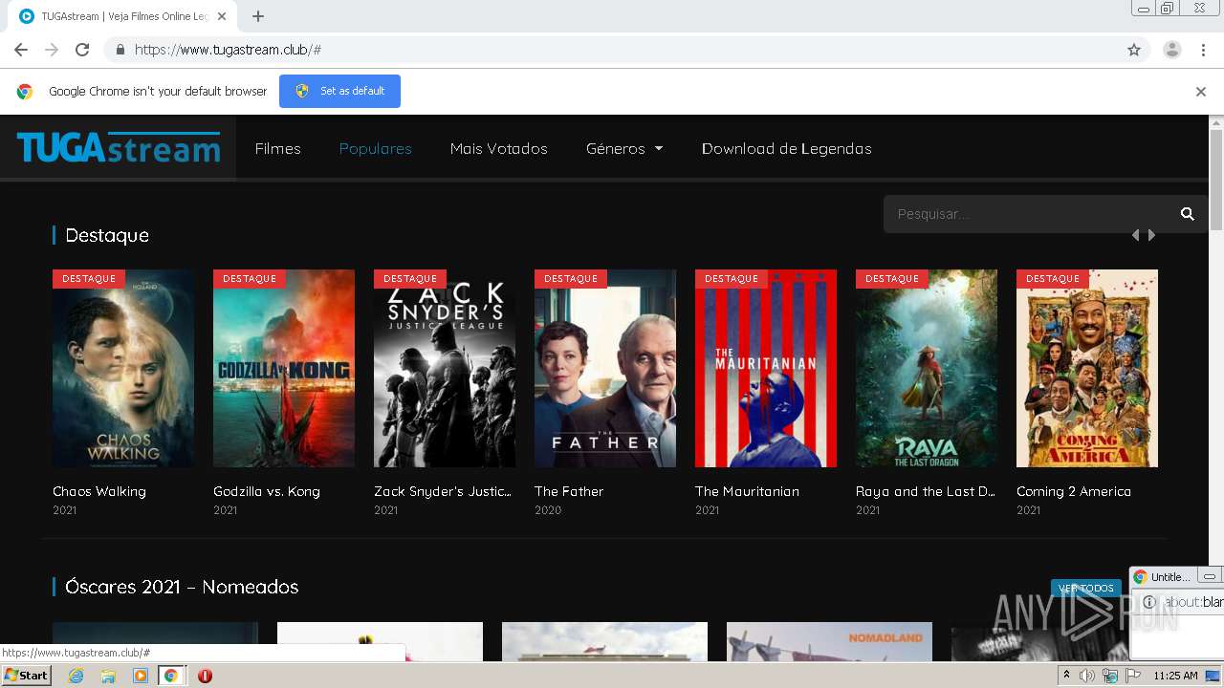This screenshot has width=1224, height=688.
Task: Click the volume speaker tray icon
Action: [x=1087, y=676]
